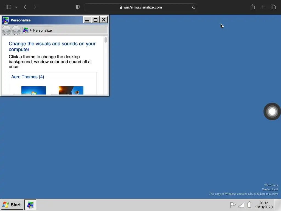The height and width of the screenshot is (211, 281).
Task: Reload the page with the refresh icon
Action: click(x=193, y=7)
